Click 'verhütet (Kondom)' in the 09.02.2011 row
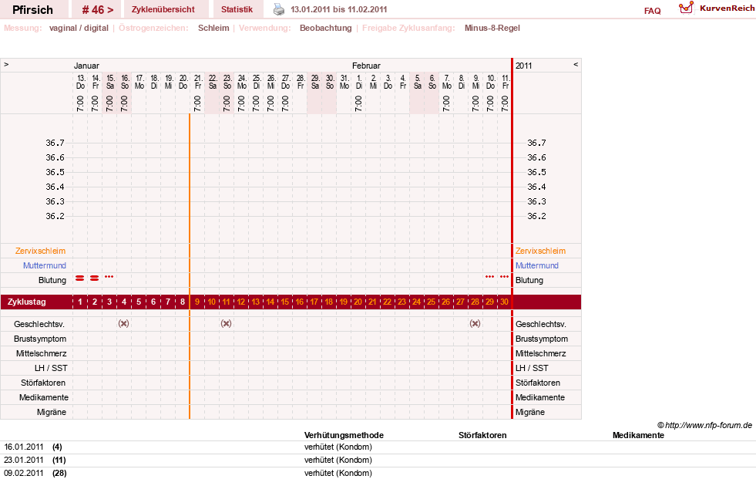This screenshot has height=496, width=756. pos(338,473)
